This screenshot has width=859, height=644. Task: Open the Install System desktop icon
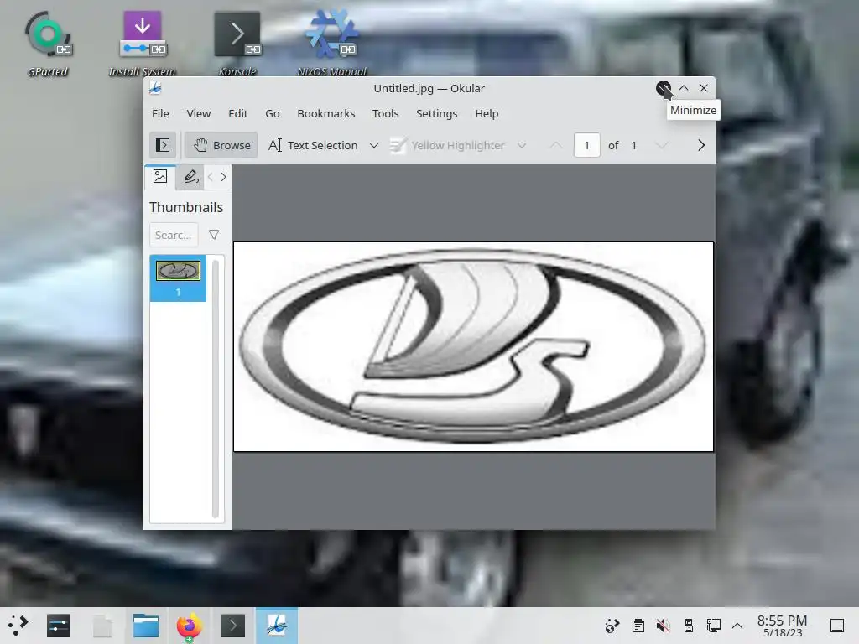[x=142, y=44]
